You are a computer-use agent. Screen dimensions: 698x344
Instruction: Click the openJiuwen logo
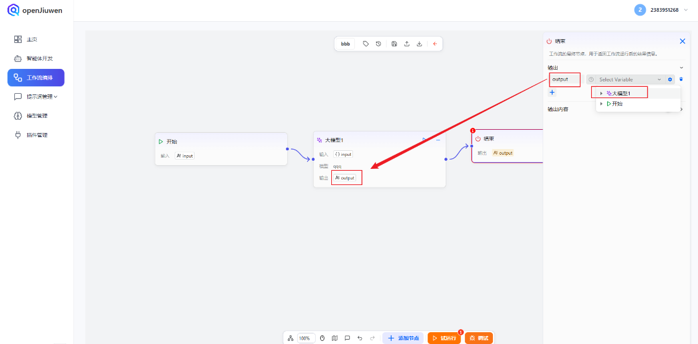pyautogui.click(x=35, y=10)
